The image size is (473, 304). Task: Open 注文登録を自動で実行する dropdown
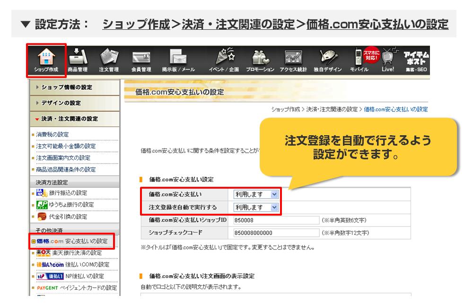click(x=256, y=208)
